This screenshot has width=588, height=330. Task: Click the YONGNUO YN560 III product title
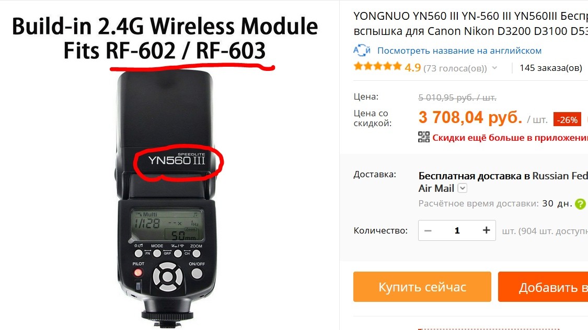tap(470, 23)
